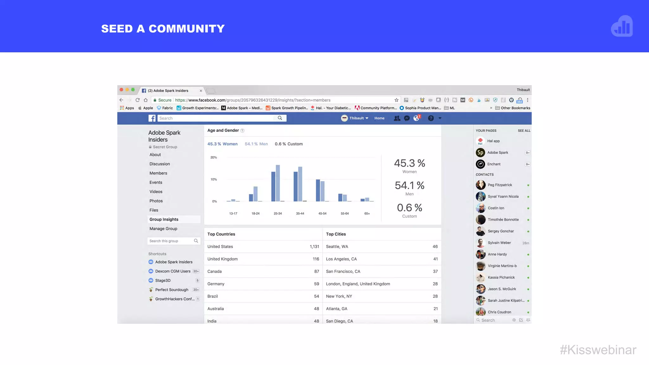Open Perfect Sourdough shortcut
649x365 pixels.
[171, 290]
